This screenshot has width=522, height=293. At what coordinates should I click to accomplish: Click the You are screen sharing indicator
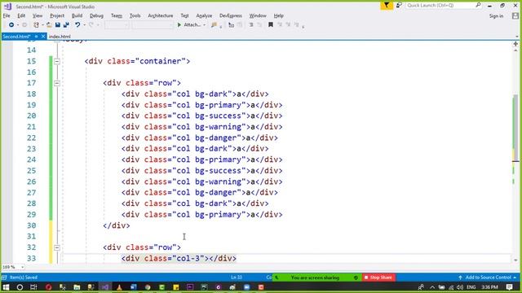(x=316, y=278)
